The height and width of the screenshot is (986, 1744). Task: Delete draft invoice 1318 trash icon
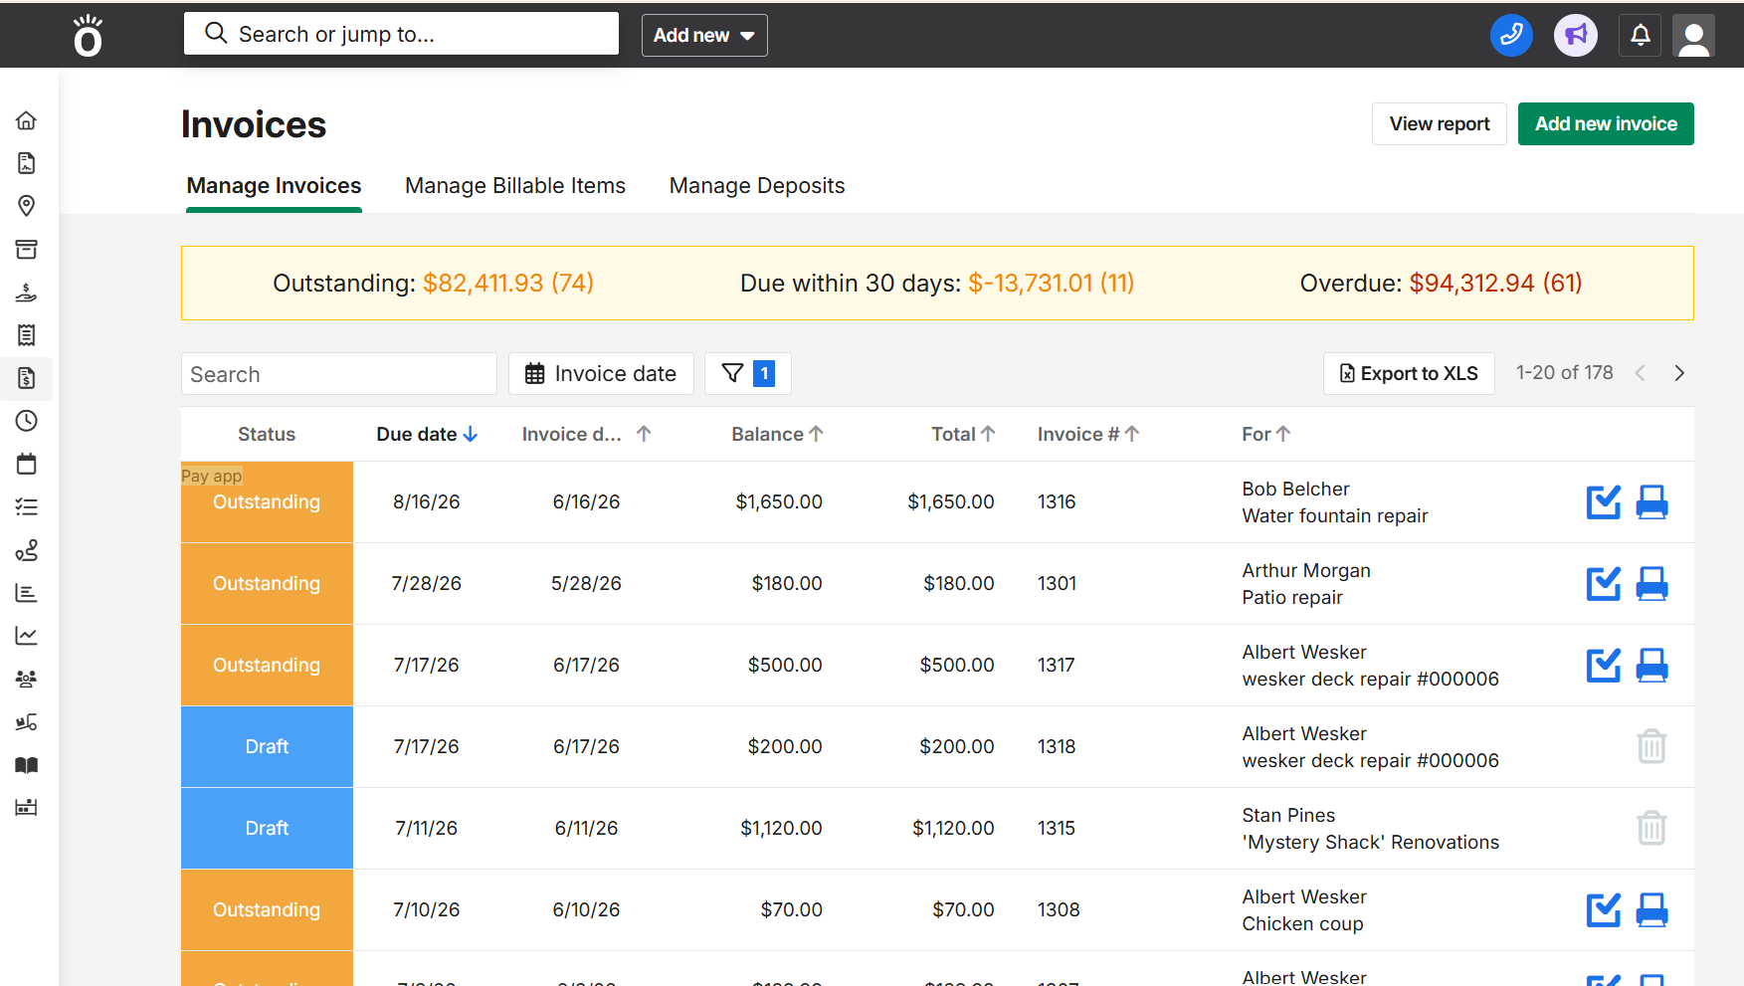click(1651, 746)
